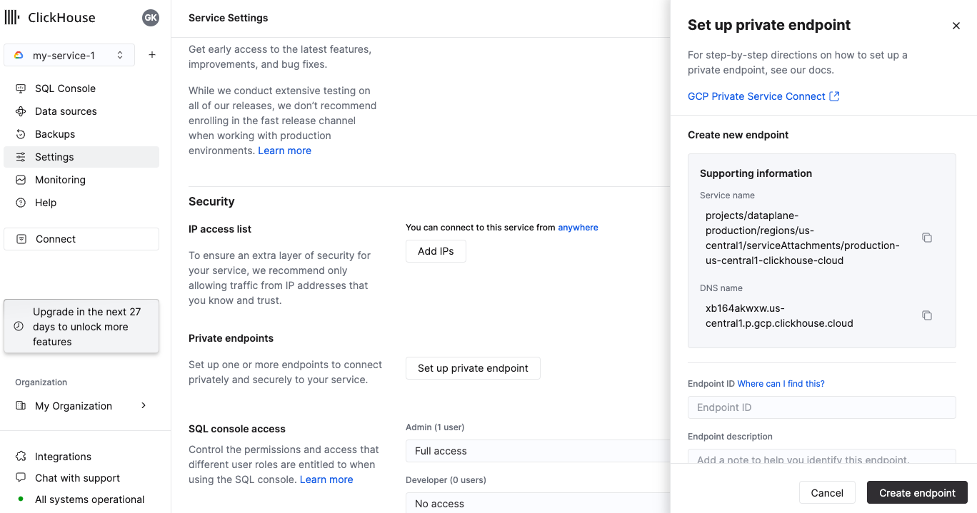Select Settings in the sidebar menu
This screenshot has width=977, height=513.
click(x=54, y=156)
